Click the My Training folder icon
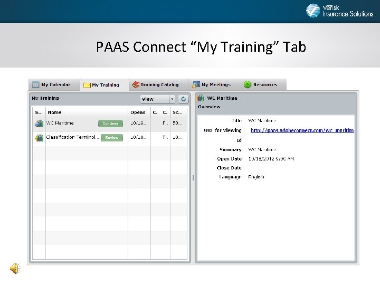Image resolution: width=380 pixels, height=285 pixels. point(87,85)
